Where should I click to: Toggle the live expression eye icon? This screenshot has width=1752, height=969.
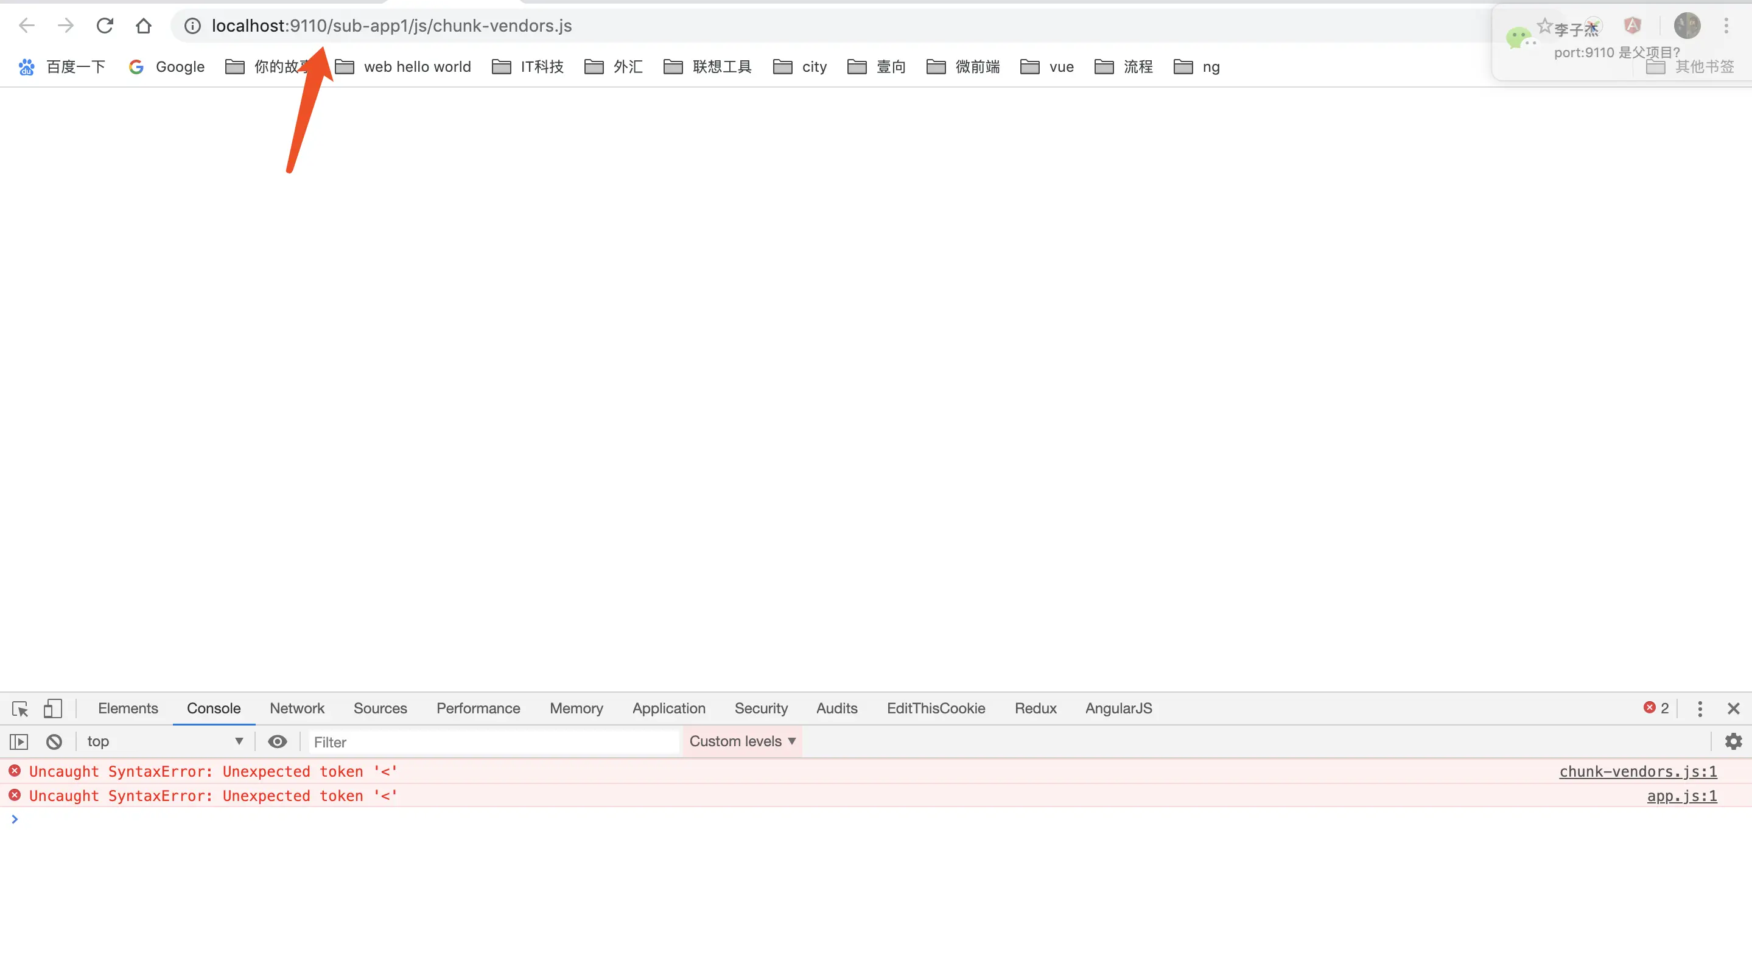click(x=277, y=742)
